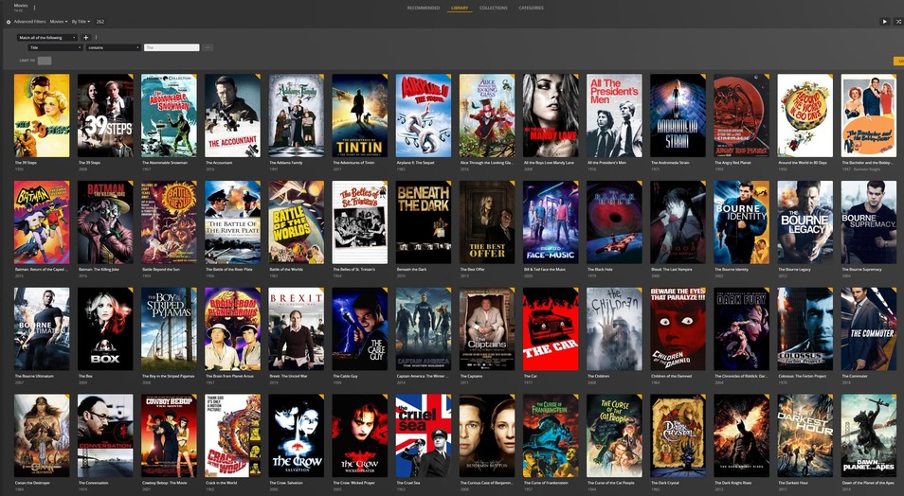Open All the President's Men poster
The image size is (904, 496).
[614, 115]
